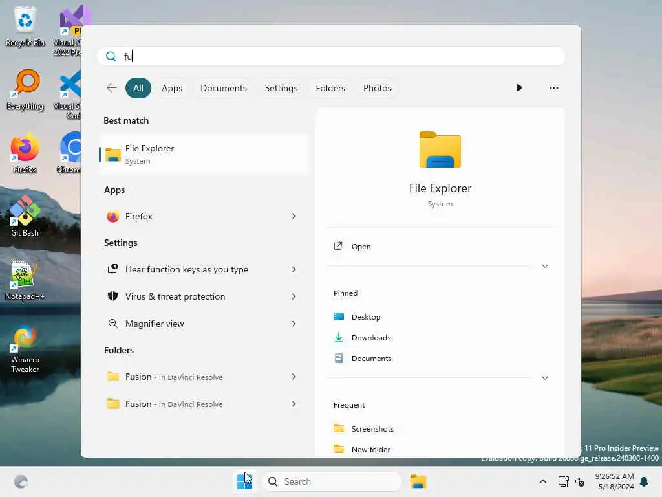
Task: Click the Hear function keys setting icon
Action: click(x=112, y=269)
